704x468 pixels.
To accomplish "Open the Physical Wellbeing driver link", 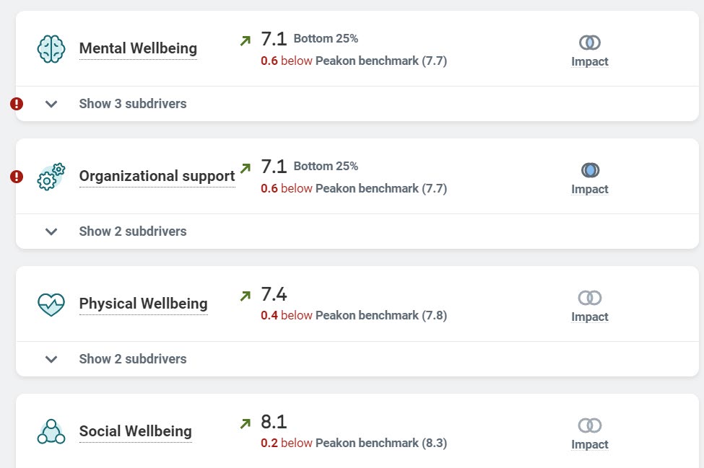I will 143,304.
